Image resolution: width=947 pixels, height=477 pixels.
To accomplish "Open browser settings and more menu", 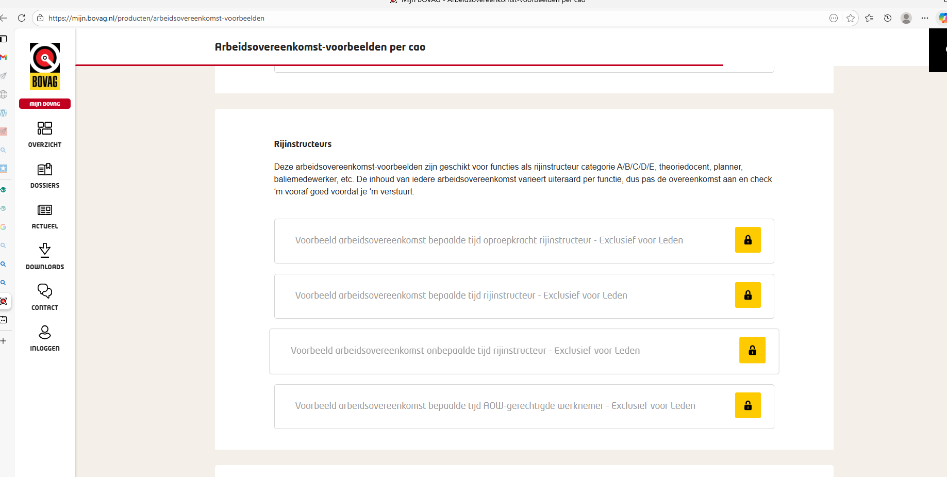I will point(925,18).
